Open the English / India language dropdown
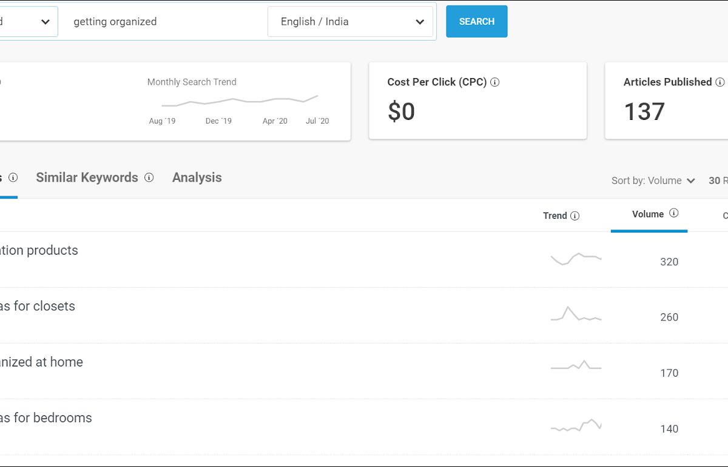The height and width of the screenshot is (467, 728). point(351,22)
